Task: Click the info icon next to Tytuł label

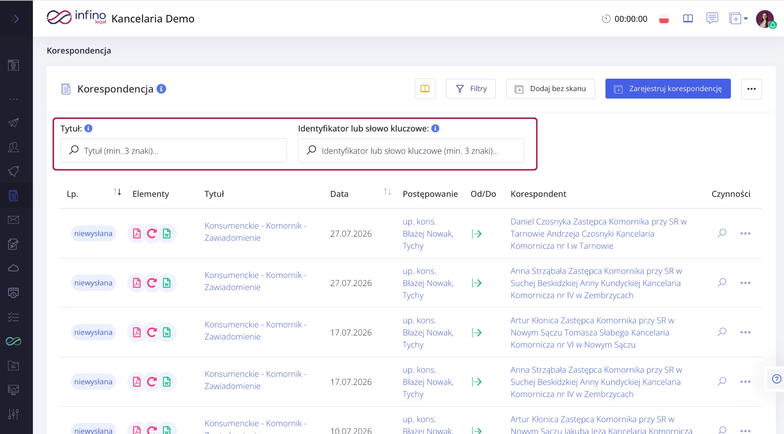Action: coord(88,128)
